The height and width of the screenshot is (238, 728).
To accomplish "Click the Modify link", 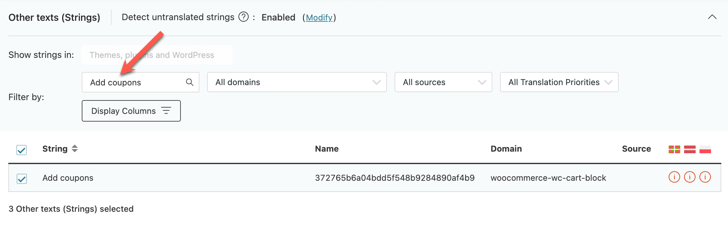I will pos(319,18).
